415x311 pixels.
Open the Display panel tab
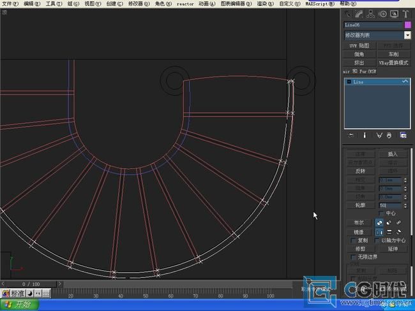click(394, 14)
